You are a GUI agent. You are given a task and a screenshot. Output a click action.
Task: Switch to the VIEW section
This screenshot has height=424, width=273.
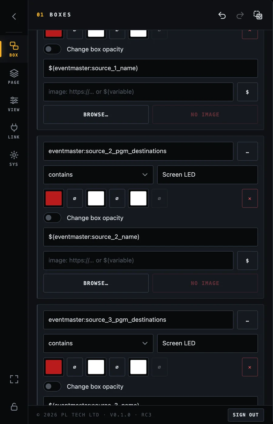pos(14,104)
